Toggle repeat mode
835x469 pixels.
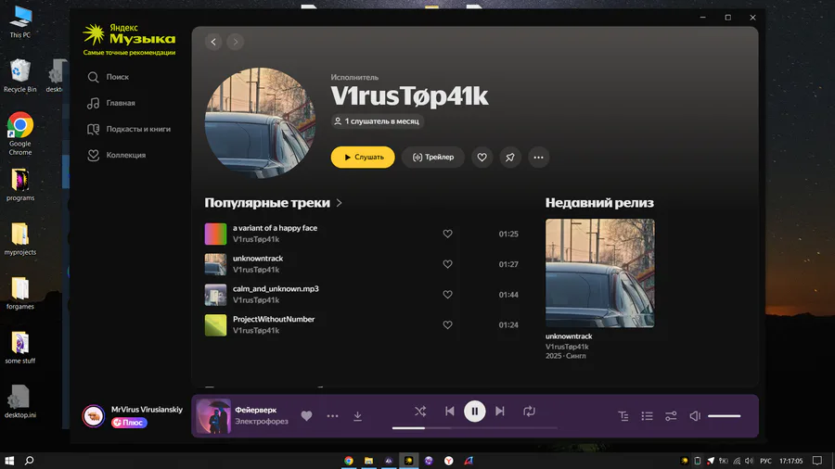point(529,411)
